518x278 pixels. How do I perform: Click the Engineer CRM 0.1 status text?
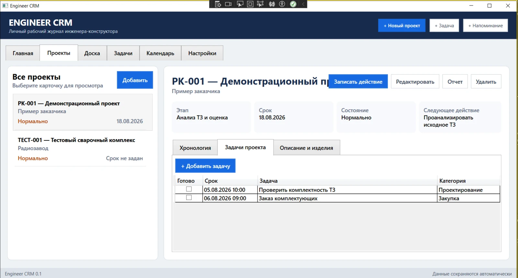click(x=23, y=274)
